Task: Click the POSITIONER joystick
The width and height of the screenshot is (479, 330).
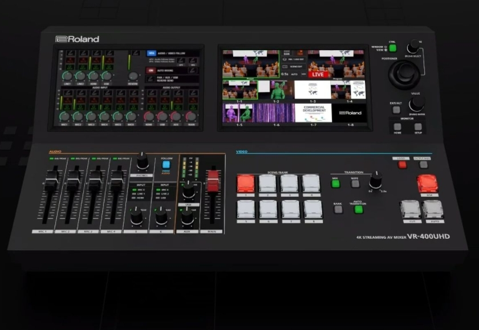Action: coord(405,75)
